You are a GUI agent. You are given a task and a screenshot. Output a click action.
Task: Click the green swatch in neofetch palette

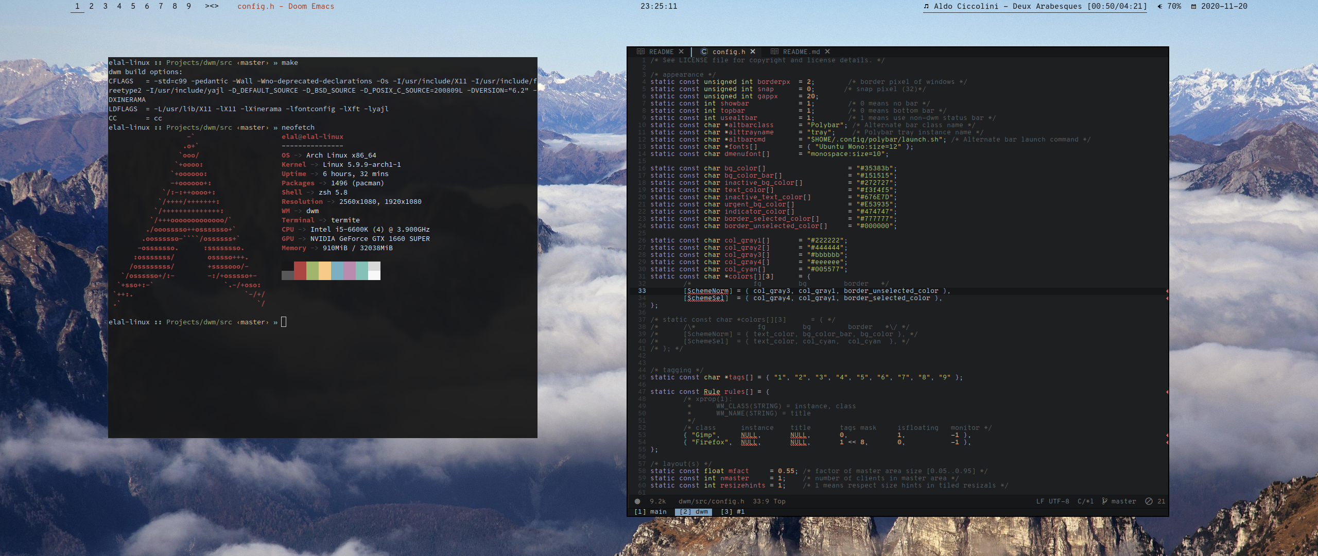click(x=313, y=271)
